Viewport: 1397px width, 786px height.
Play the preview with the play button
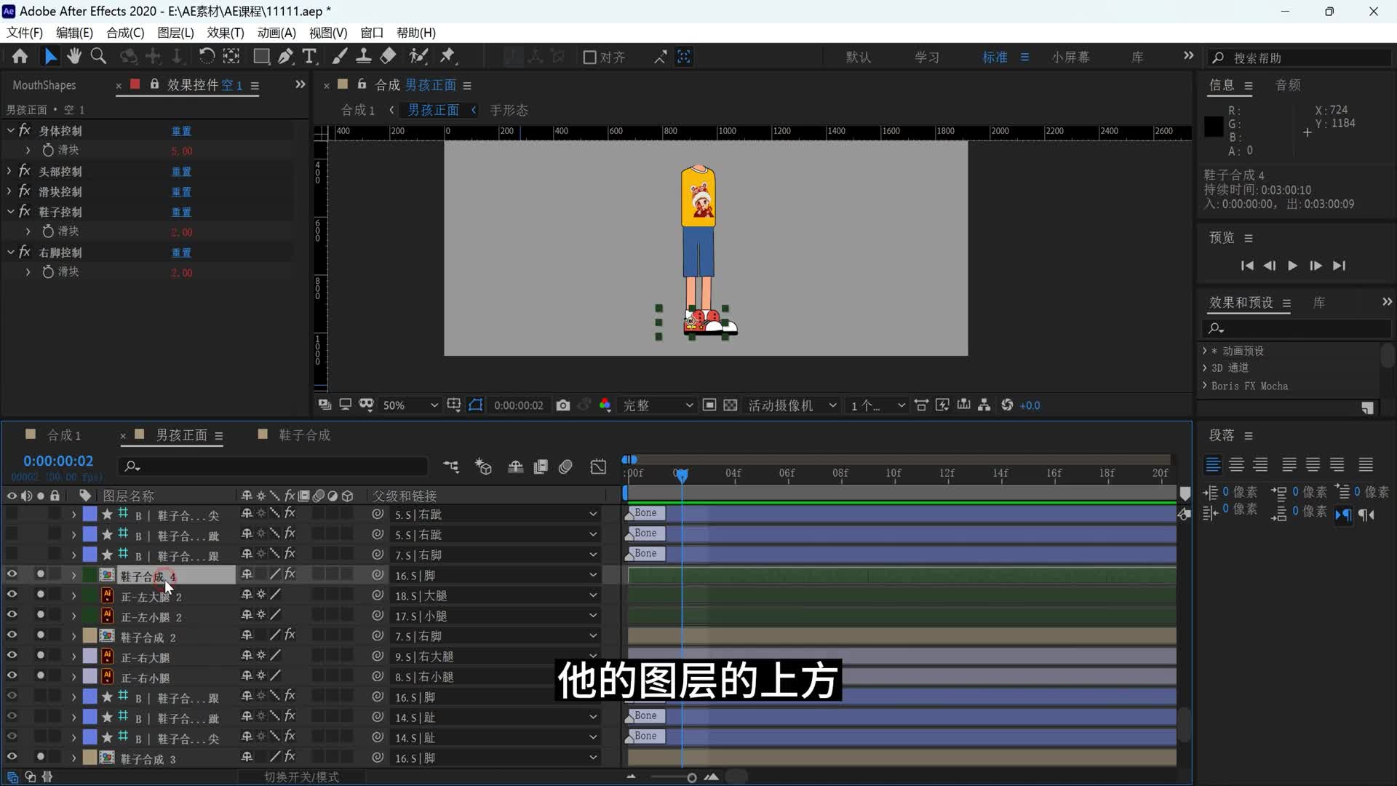tap(1292, 266)
